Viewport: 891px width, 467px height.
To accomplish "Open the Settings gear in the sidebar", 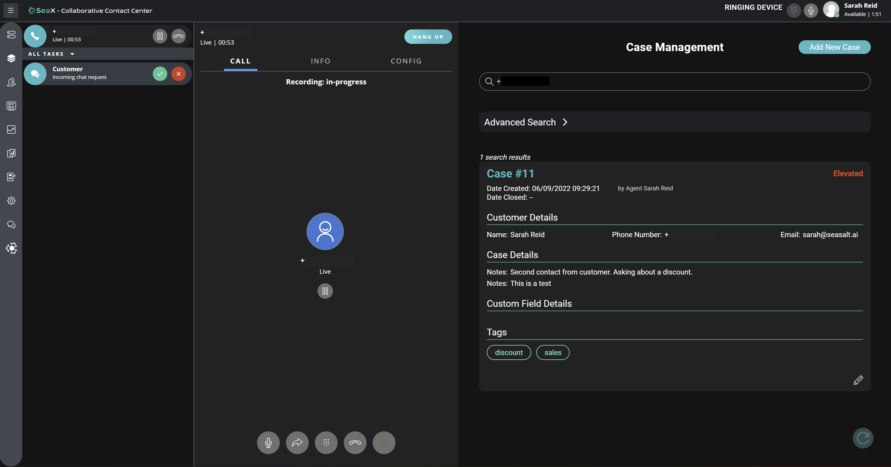I will point(11,200).
